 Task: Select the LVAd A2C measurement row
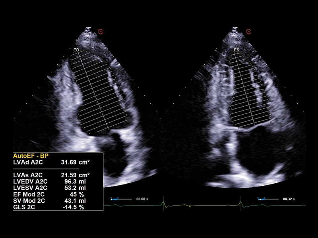[x=52, y=163]
